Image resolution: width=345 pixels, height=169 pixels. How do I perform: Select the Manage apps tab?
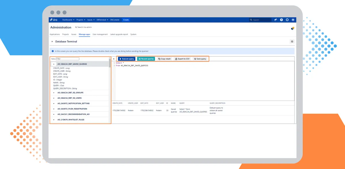click(85, 34)
